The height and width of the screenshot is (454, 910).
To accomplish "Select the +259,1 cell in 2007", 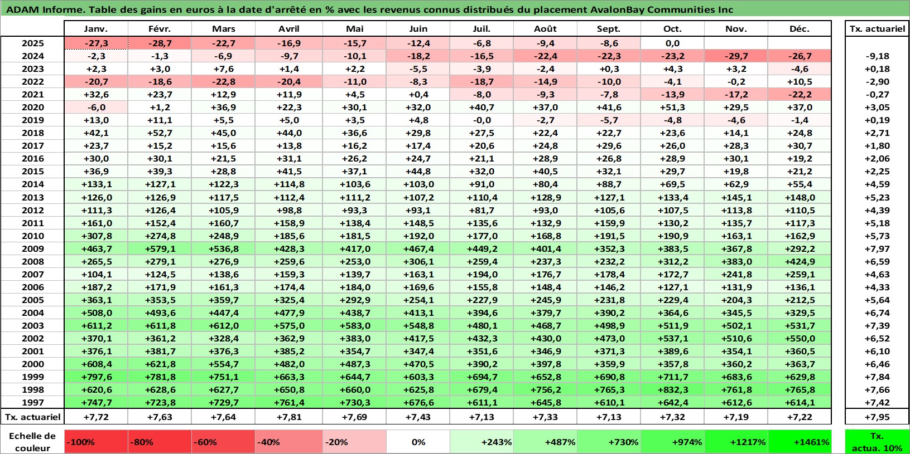I will pos(800,275).
